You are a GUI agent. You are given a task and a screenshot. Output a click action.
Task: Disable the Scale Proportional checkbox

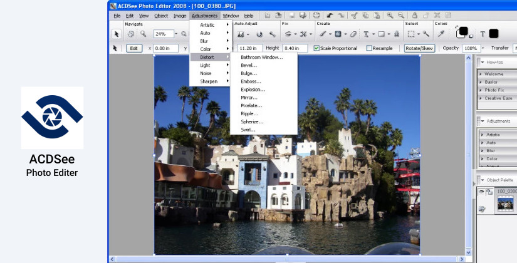tap(316, 48)
